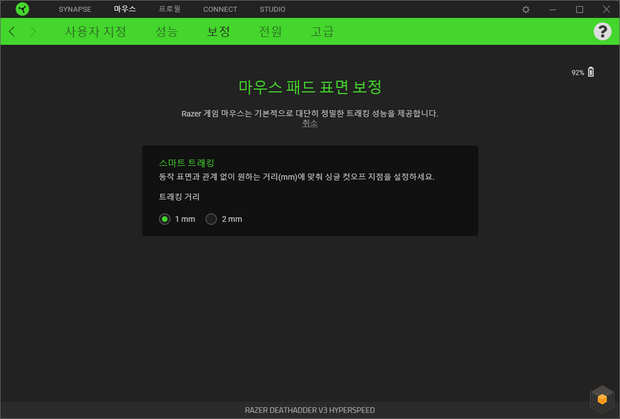Click RAZER DEATHADDER V3 HYPERSPEED device name
Screen dimensions: 620x419
pyautogui.click(x=310, y=411)
